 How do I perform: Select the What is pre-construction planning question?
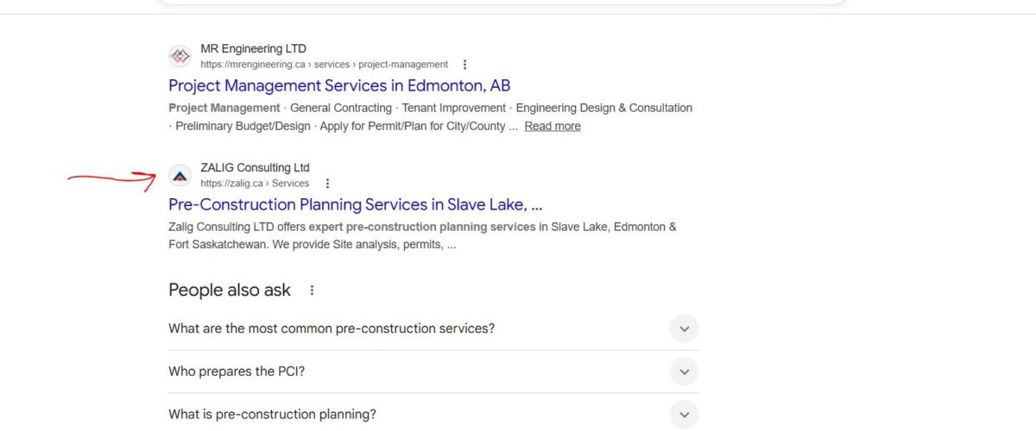[272, 415]
